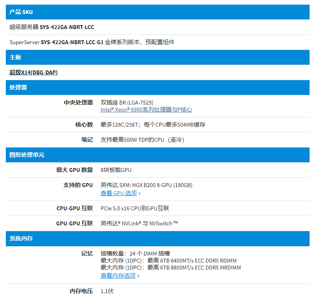Click the 查看 GPU 选项 link
315x297 pixels.
[x=121, y=193]
